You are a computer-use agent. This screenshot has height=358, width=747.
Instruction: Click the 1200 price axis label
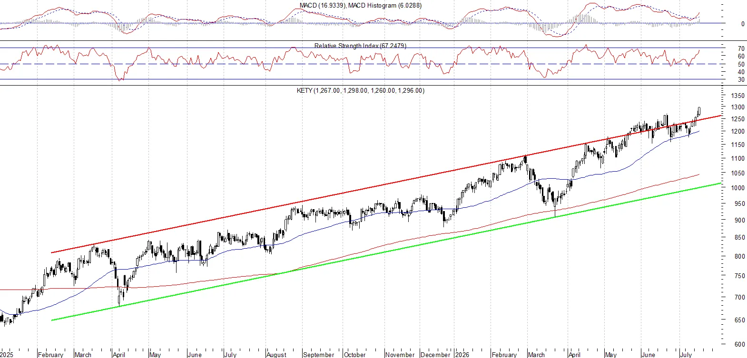738,132
